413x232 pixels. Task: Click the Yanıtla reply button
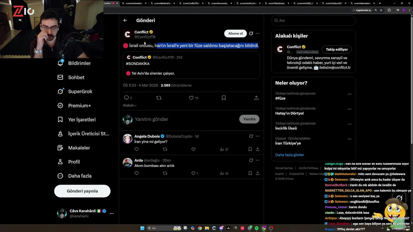pos(249,119)
